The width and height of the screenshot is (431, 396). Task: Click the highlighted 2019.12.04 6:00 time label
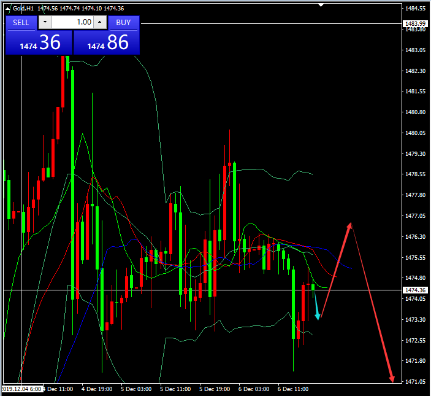pos(21,389)
